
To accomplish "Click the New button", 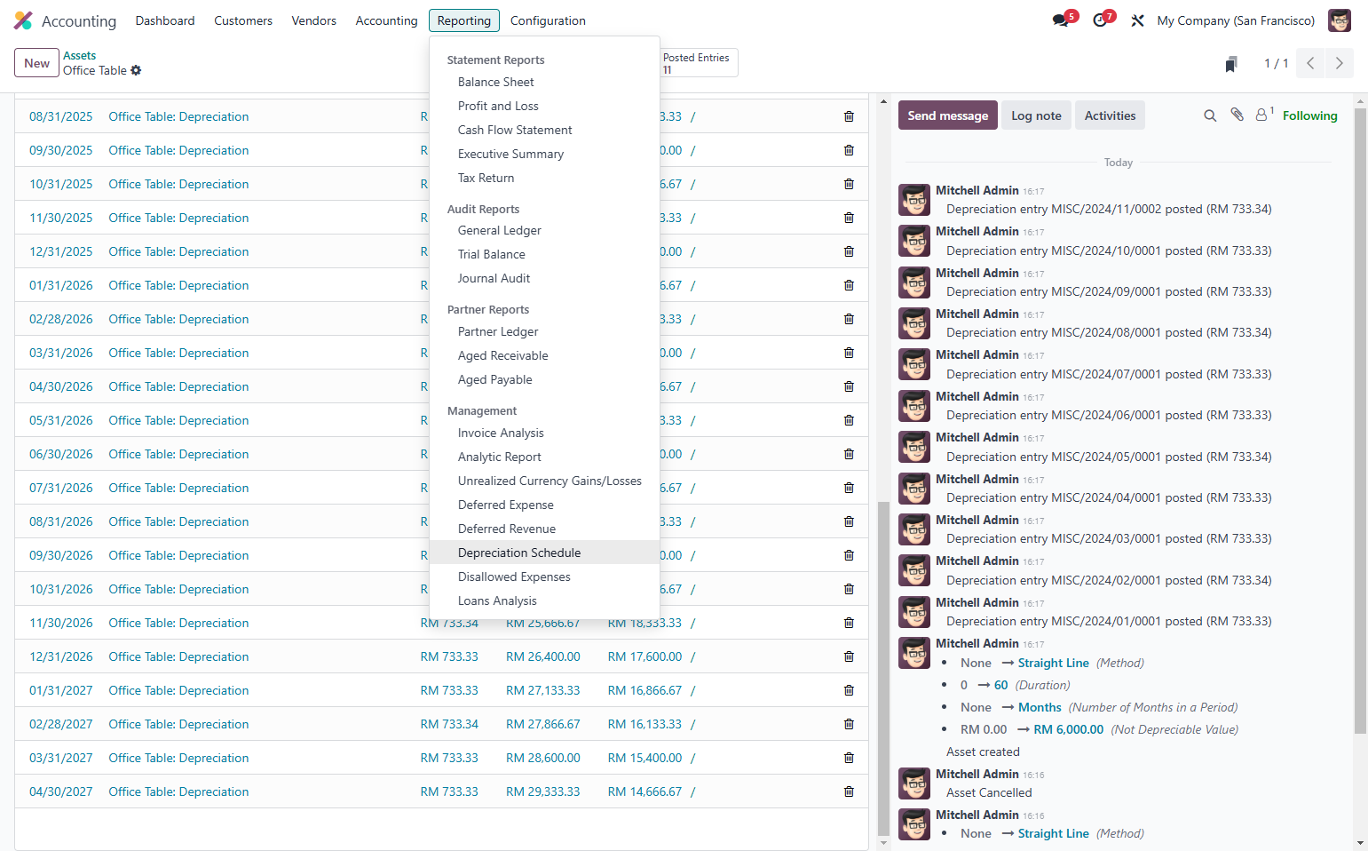I will (36, 63).
